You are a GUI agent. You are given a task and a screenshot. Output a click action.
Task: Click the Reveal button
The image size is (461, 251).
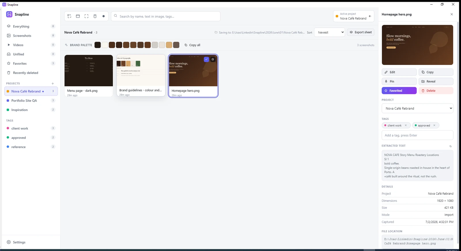(436, 81)
